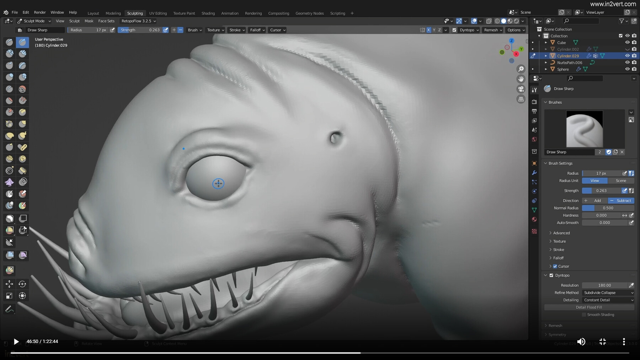640x360 pixels.
Task: Select the Snake Hook brush
Action: pyautogui.click(x=22, y=135)
